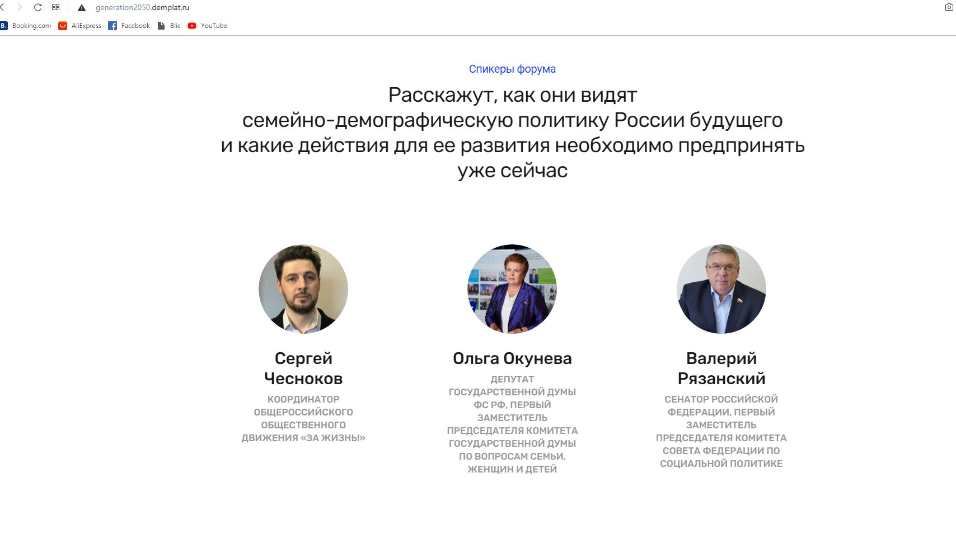Open the Blic bookmark
This screenshot has width=956, height=553.
[170, 26]
